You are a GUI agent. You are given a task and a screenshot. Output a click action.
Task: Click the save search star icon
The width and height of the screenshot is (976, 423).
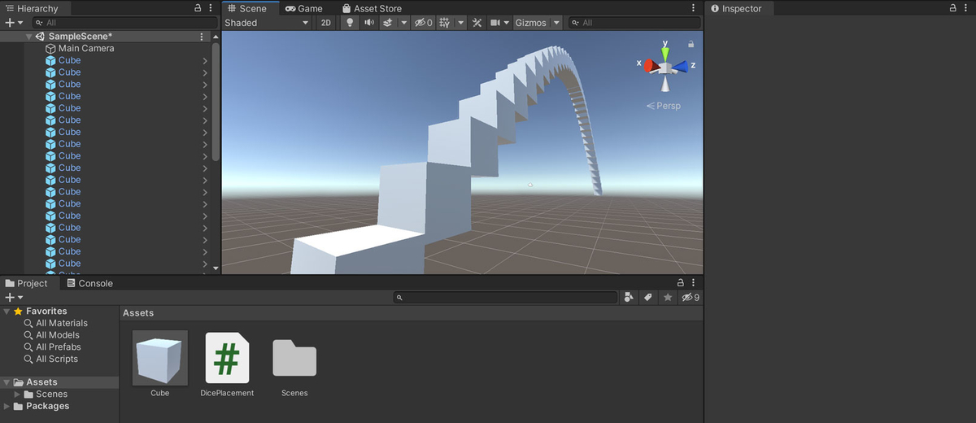[x=668, y=298]
